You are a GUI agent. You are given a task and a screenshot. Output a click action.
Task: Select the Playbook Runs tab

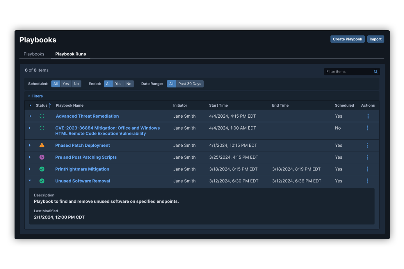(71, 54)
